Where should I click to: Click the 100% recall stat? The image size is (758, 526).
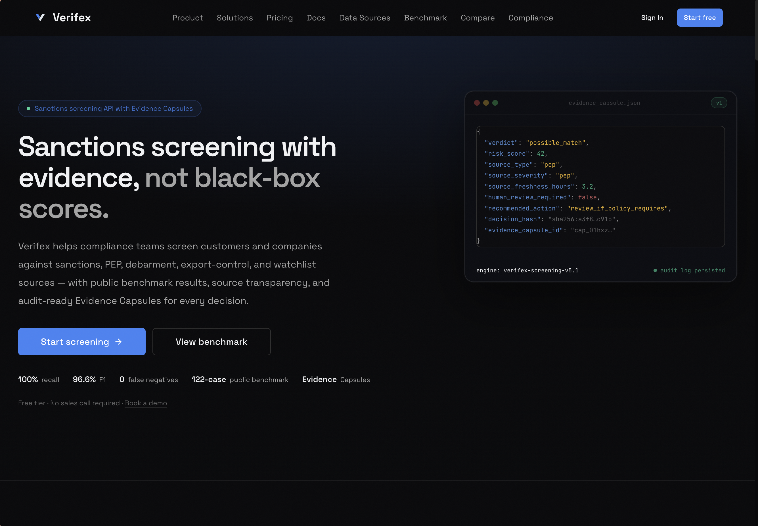pos(39,379)
